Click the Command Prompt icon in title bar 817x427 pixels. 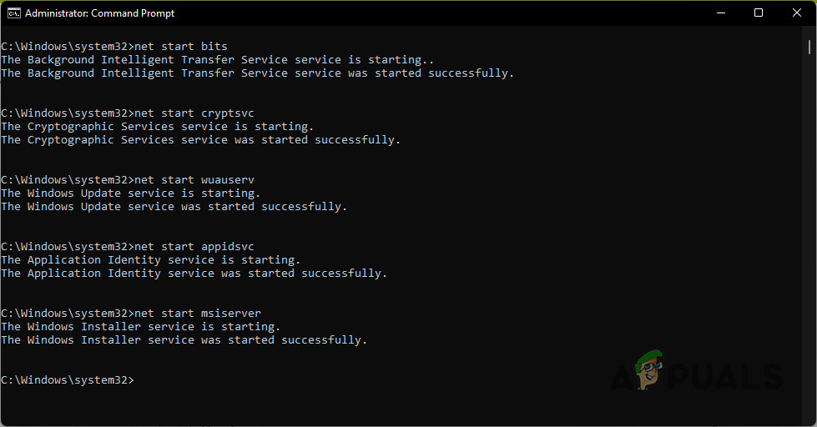pyautogui.click(x=14, y=13)
